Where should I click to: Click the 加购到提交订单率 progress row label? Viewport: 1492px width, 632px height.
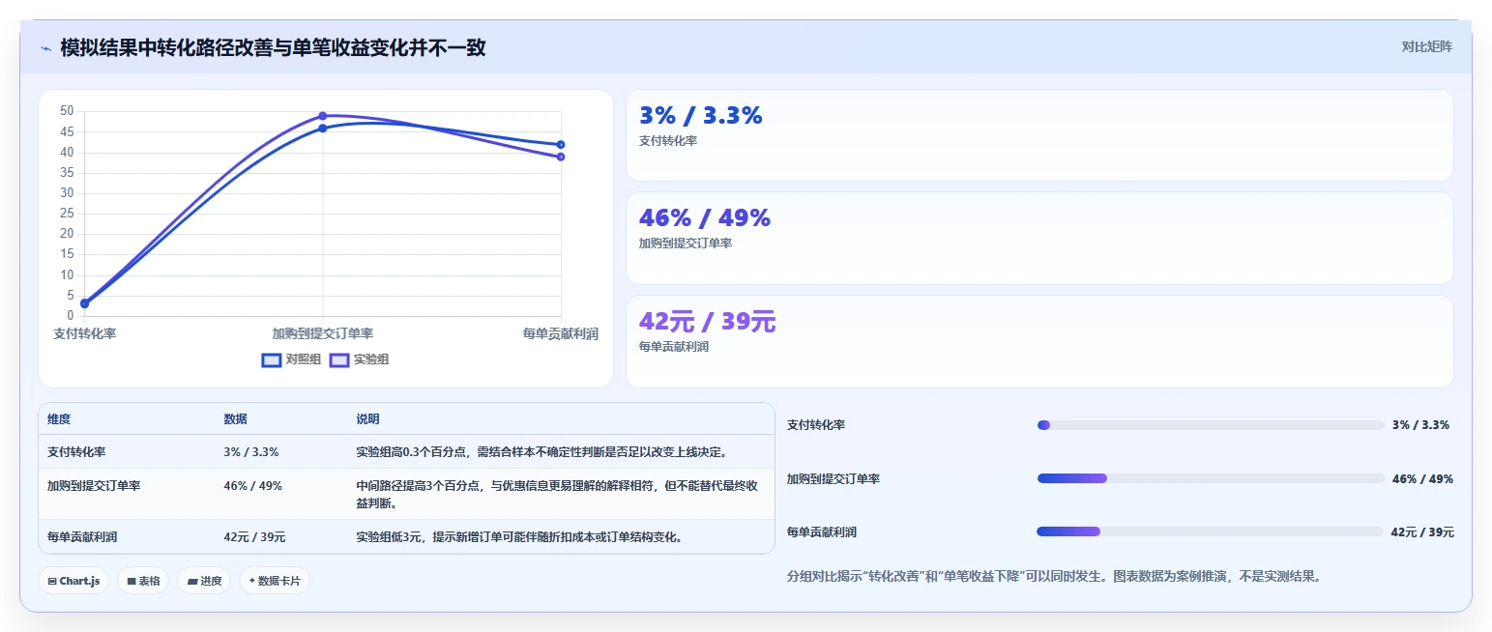[x=834, y=478]
